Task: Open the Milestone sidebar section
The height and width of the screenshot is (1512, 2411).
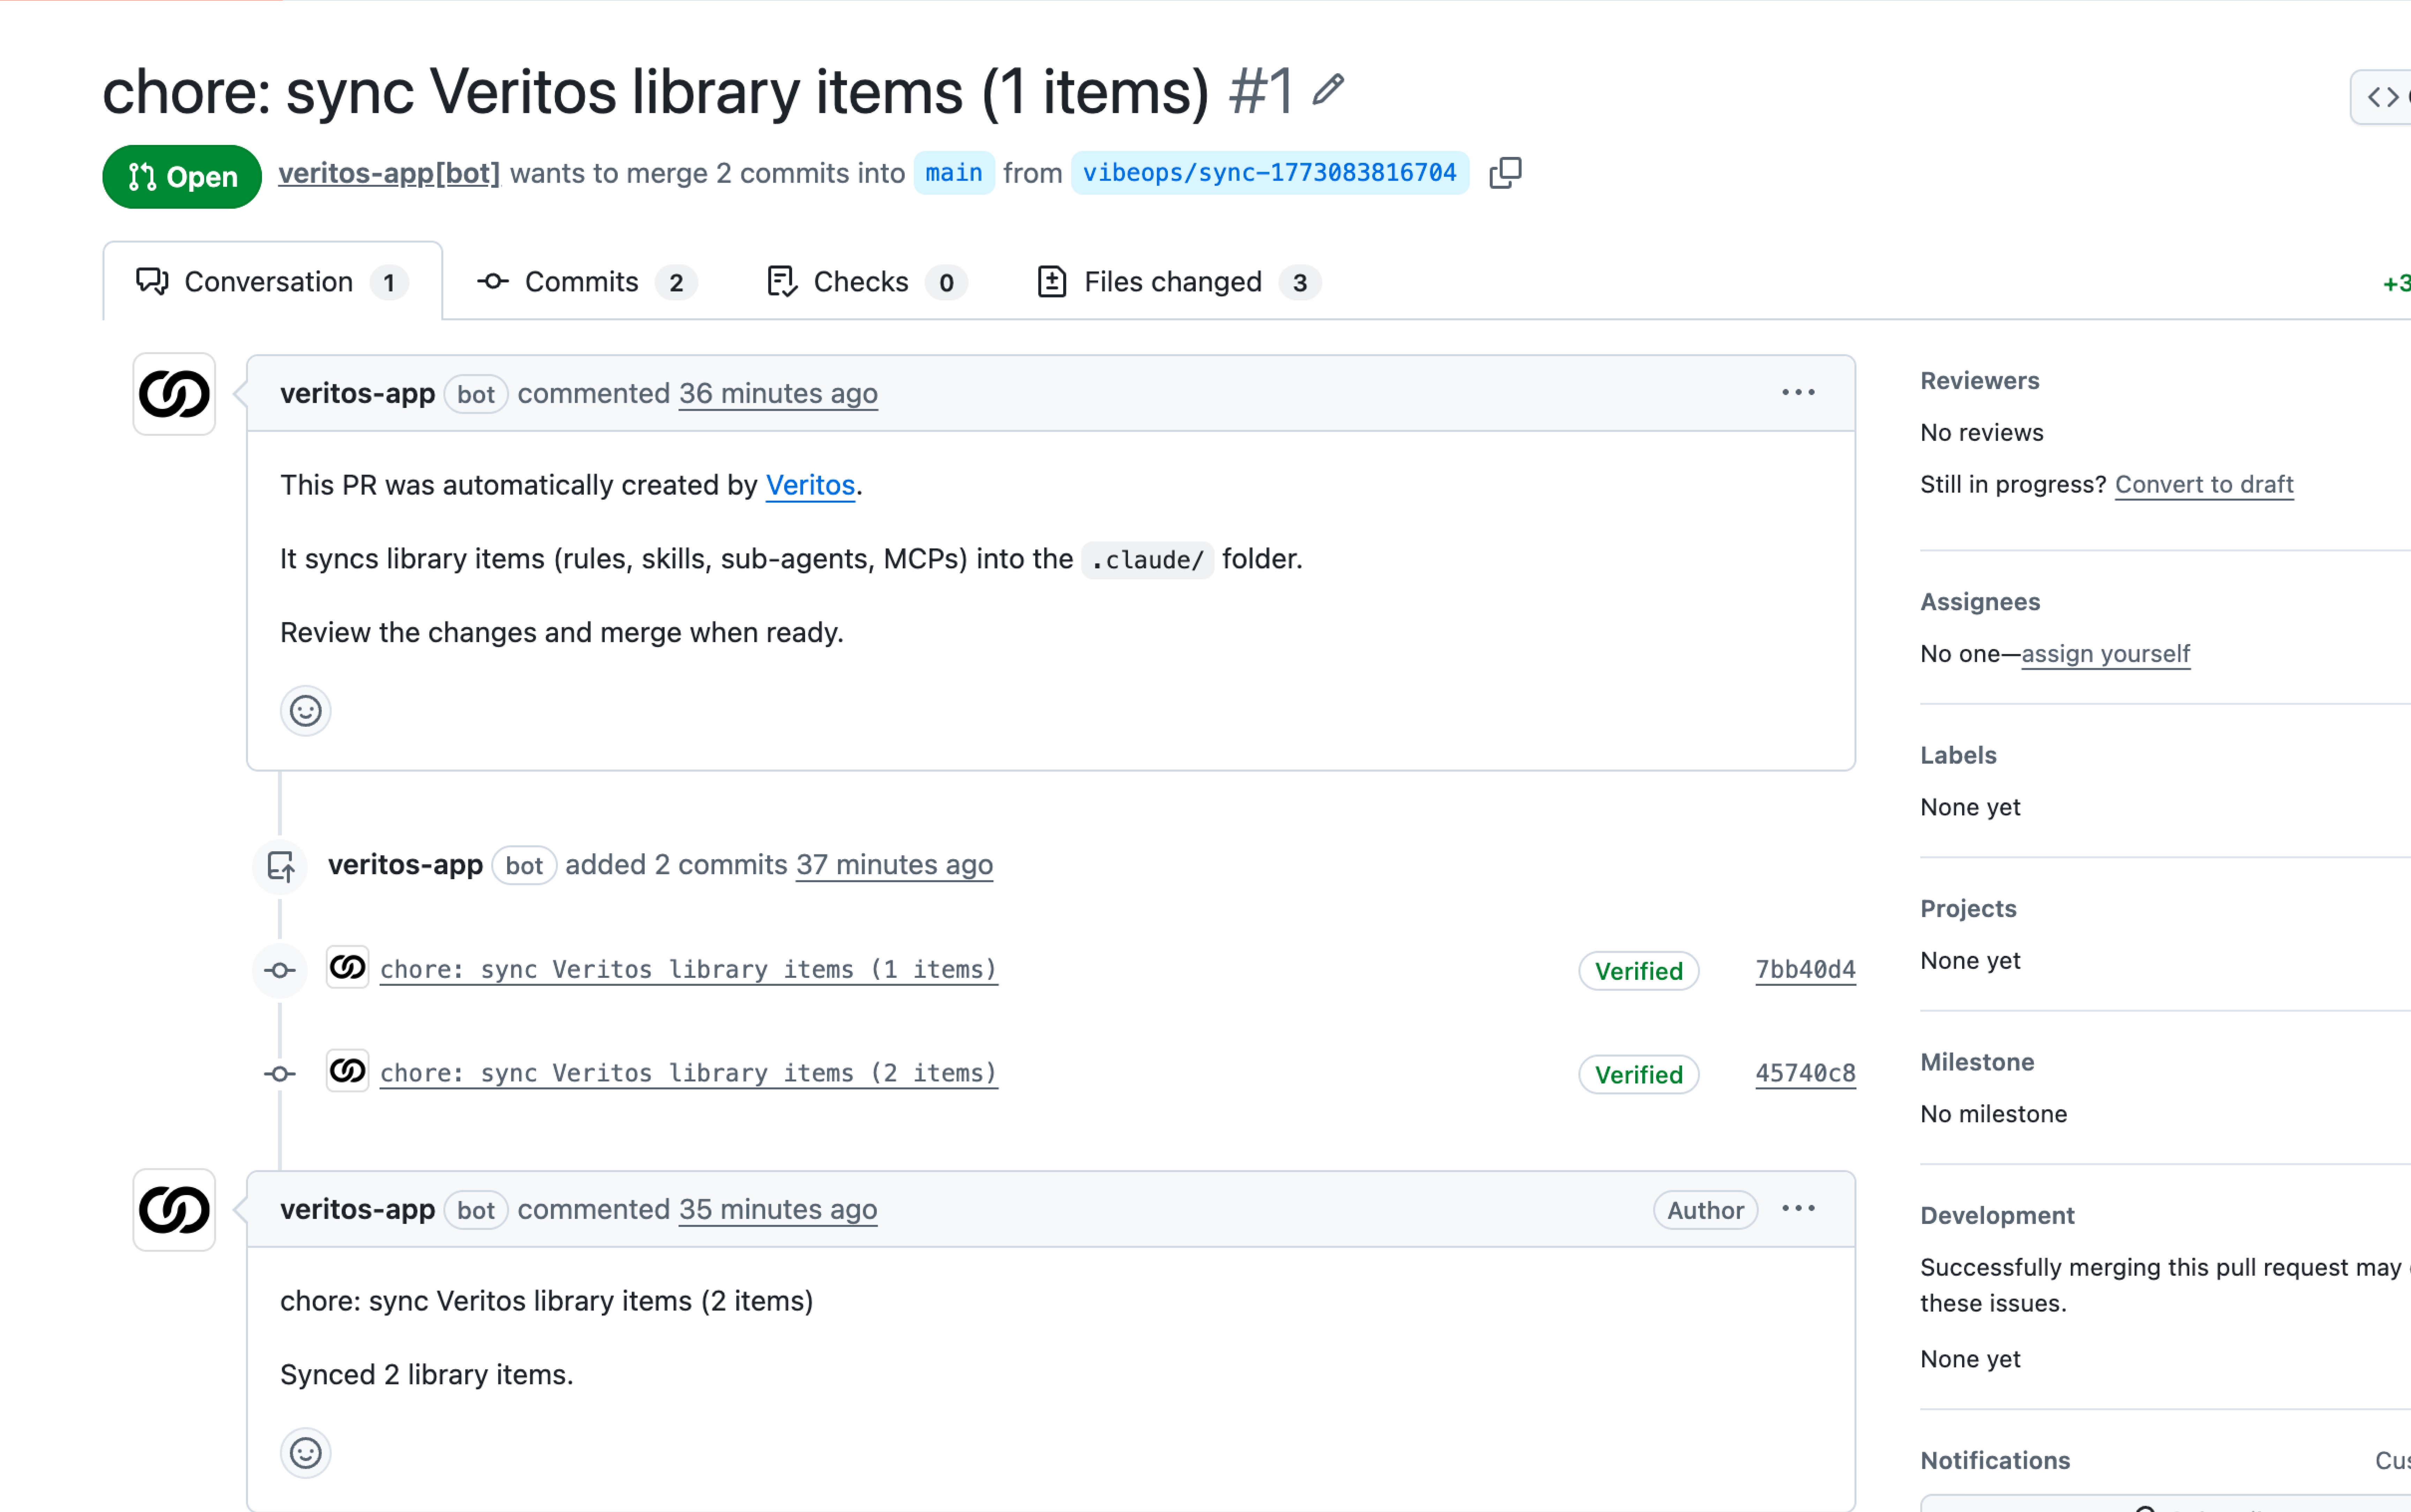Action: pos(1977,1062)
